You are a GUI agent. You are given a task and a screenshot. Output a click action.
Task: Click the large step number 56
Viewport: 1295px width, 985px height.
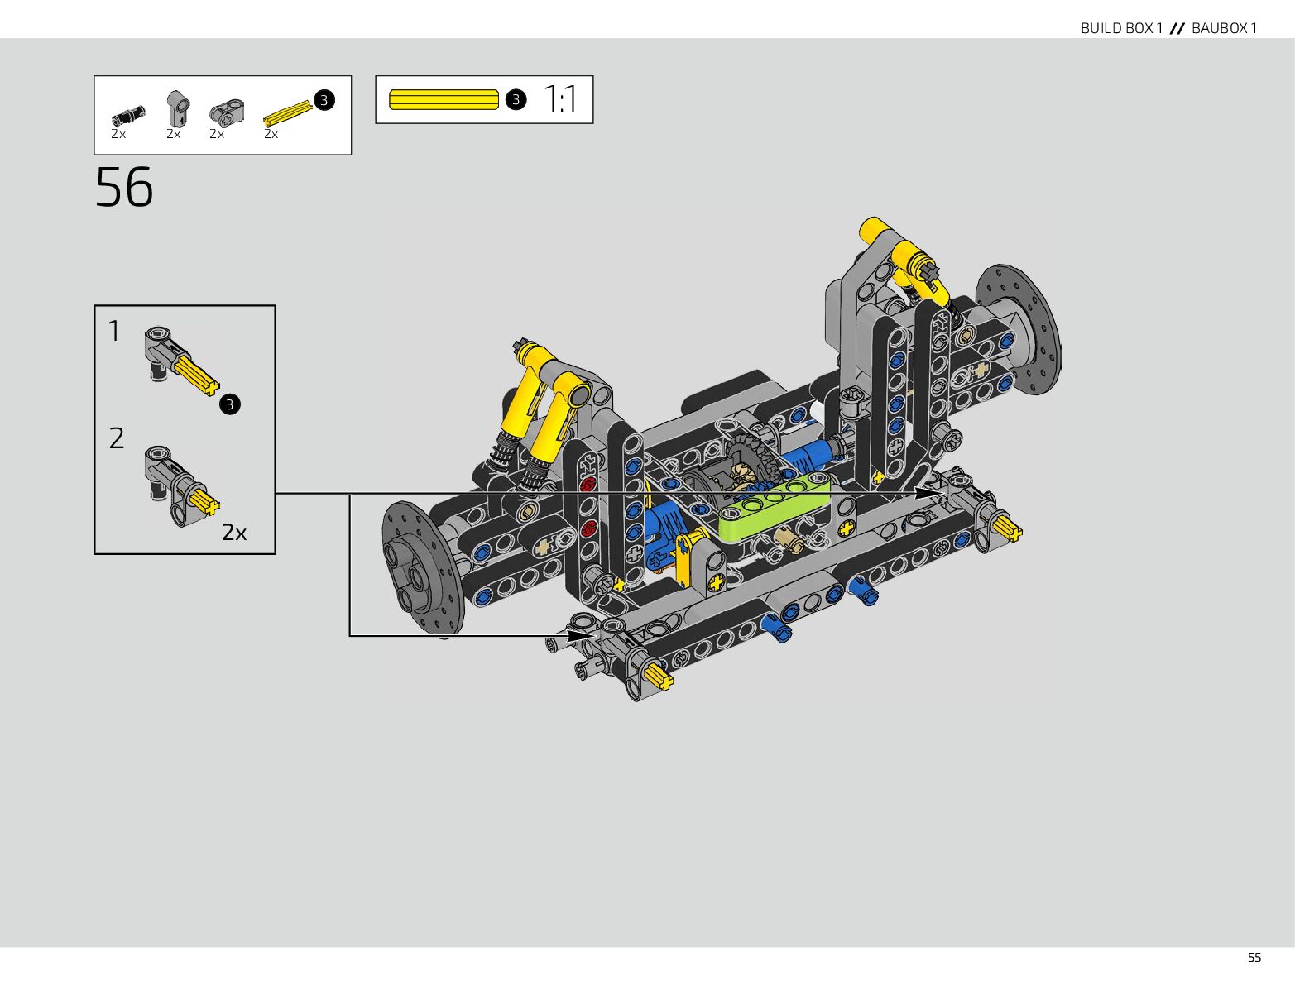124,188
